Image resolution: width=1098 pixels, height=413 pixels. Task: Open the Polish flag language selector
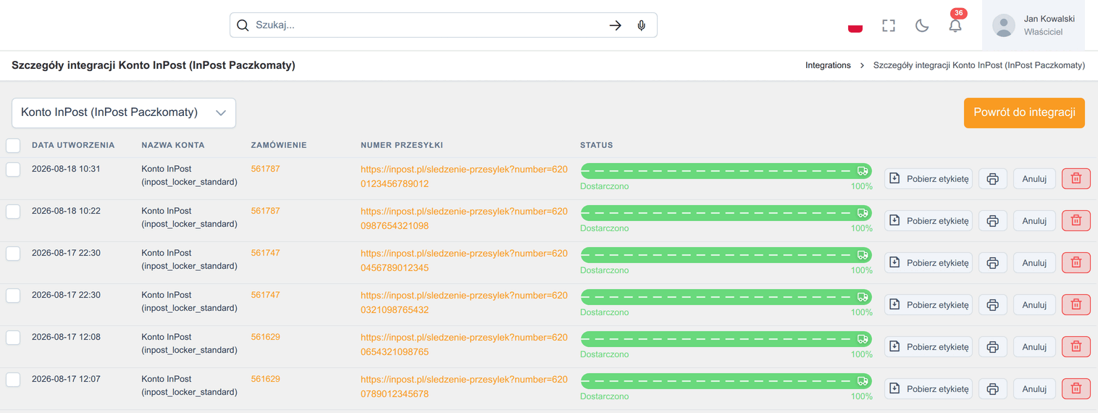pyautogui.click(x=855, y=25)
